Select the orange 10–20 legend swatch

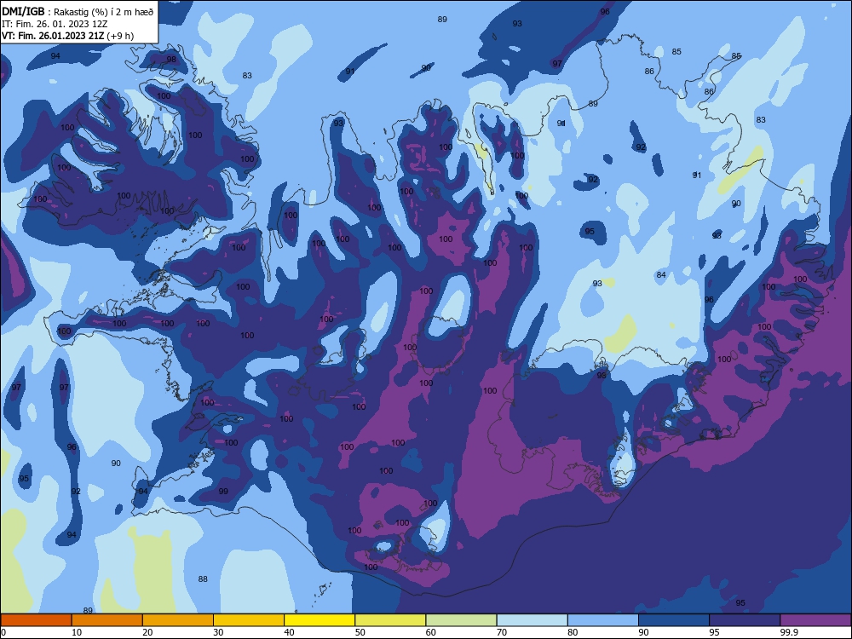click(107, 620)
